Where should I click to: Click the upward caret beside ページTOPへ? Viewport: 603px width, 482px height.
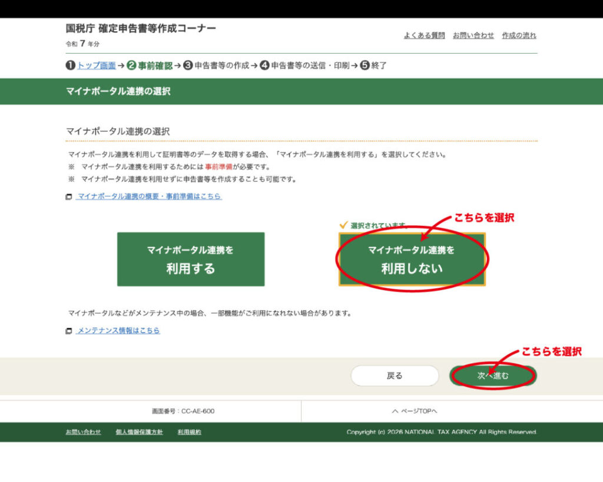395,411
